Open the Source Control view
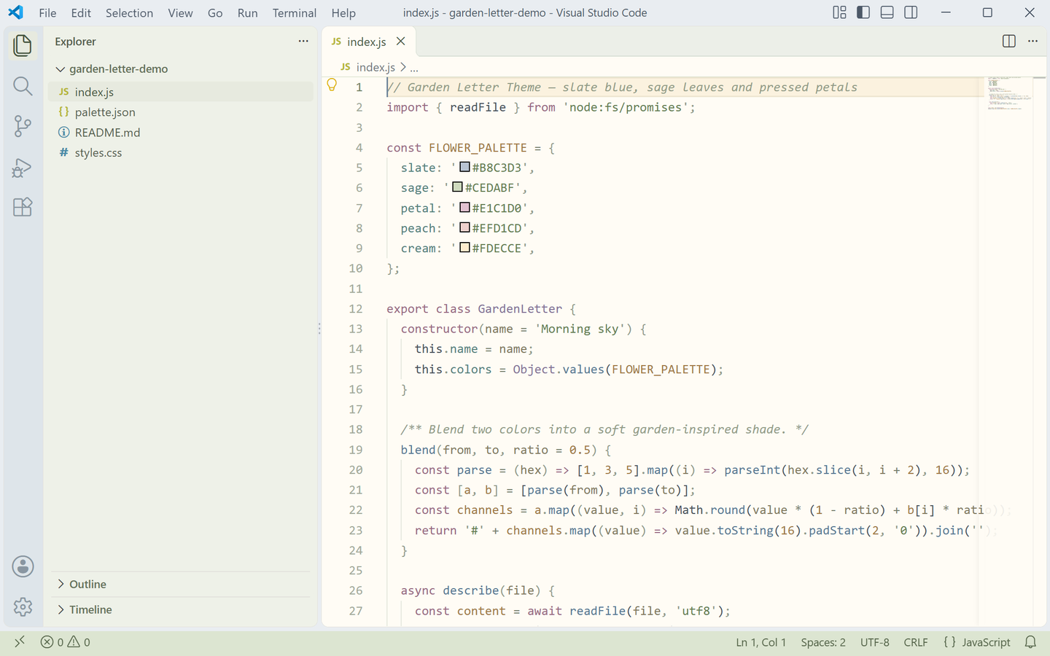 [23, 126]
